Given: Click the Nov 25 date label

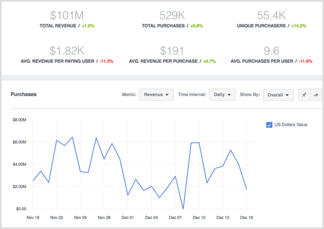Looking at the screenshot, I should (80, 218).
